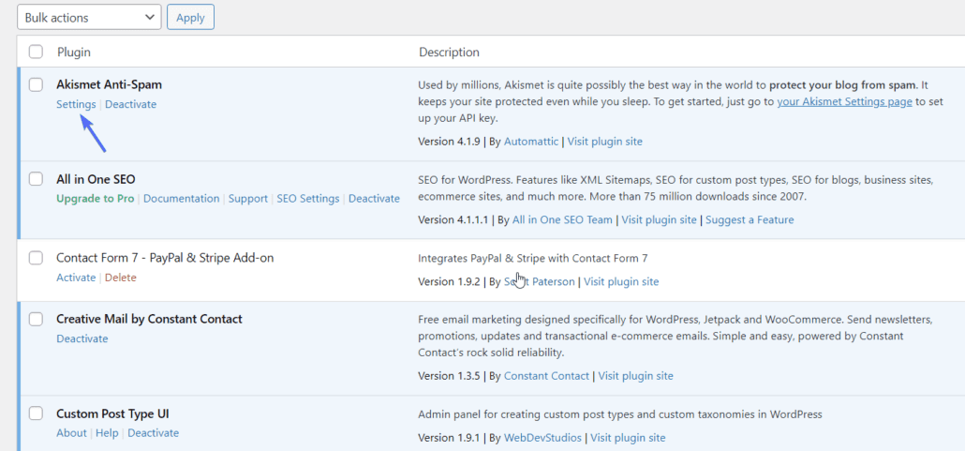Open the Constant Contact author link
This screenshot has height=451, width=965.
(x=546, y=375)
